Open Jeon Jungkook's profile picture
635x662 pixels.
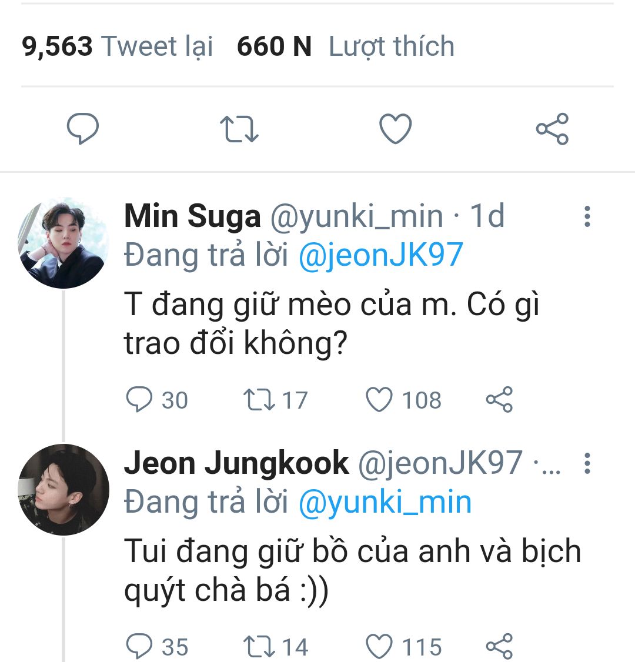coord(63,489)
